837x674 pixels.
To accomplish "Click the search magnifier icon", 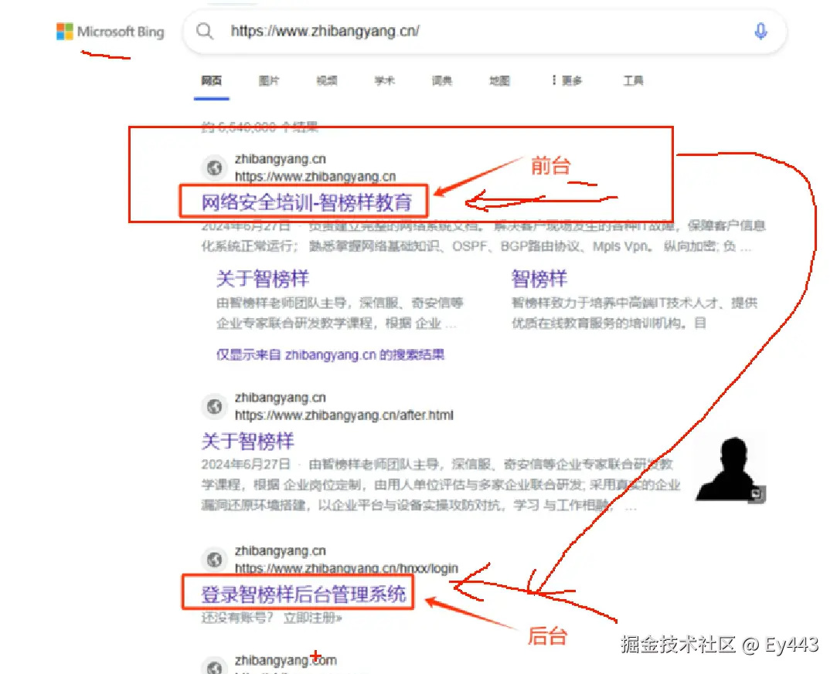I will pos(205,31).
